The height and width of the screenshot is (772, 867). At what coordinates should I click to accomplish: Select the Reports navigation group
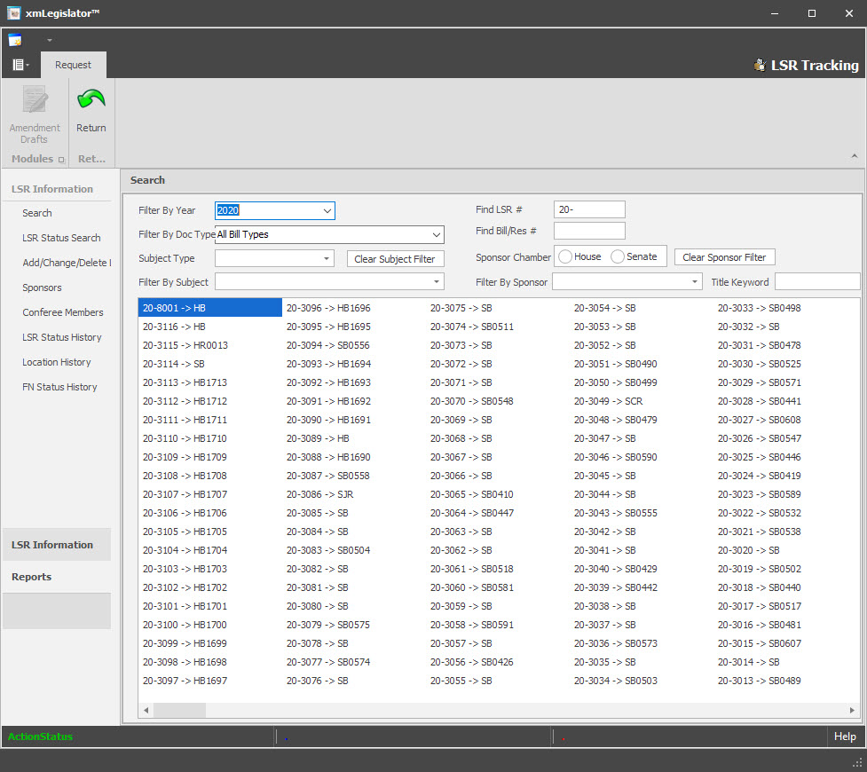pos(57,577)
